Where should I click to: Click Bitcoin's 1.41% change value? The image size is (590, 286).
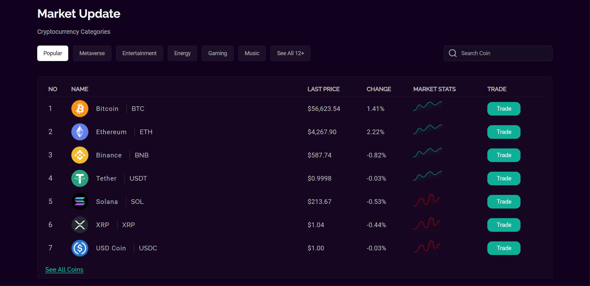[x=376, y=109]
